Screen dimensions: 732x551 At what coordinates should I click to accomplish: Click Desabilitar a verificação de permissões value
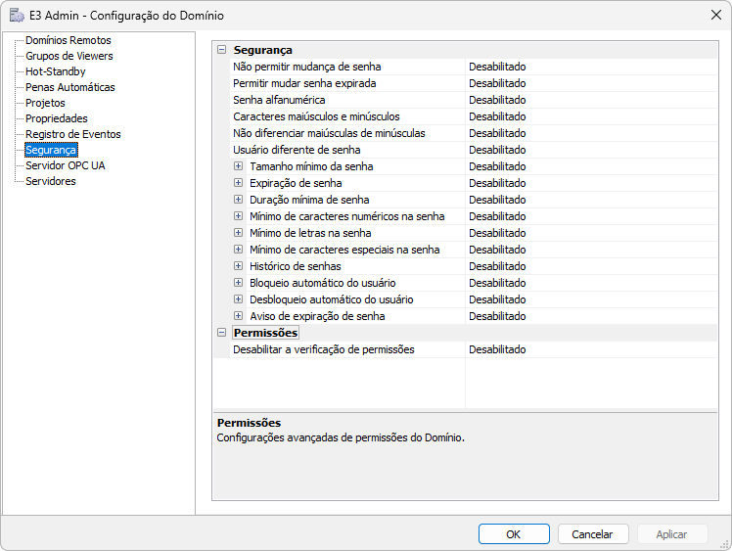(497, 349)
